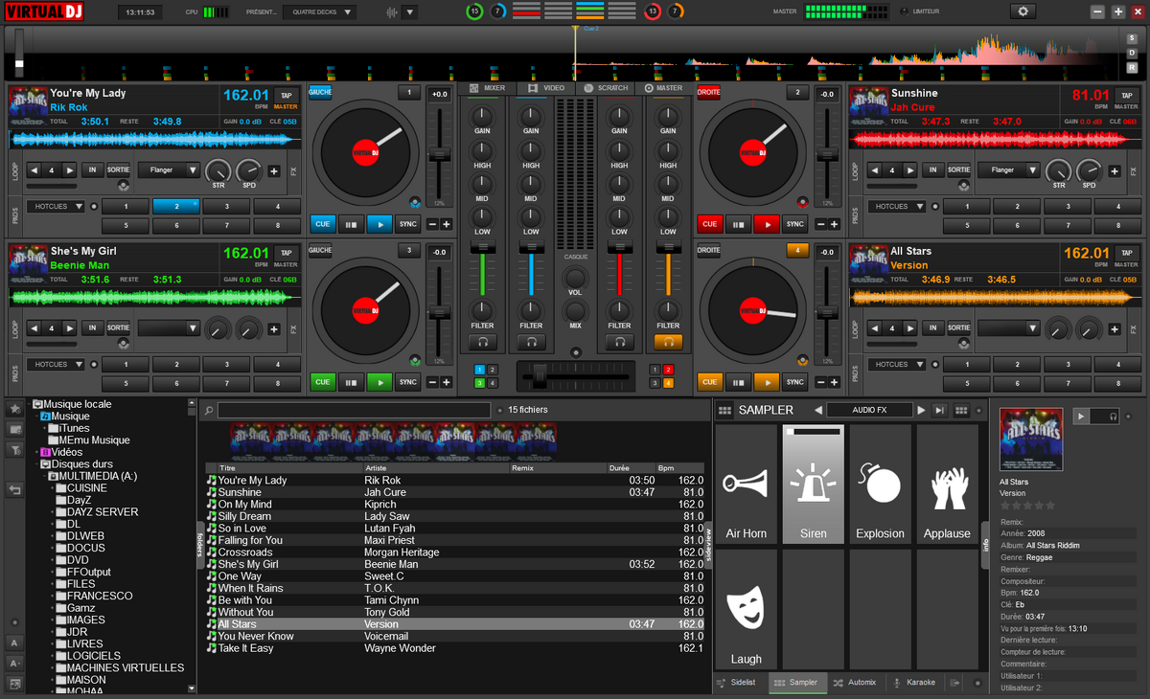Viewport: 1150px width, 699px height.
Task: Click hot cue pad 2 on deck 1
Action: [x=176, y=206]
